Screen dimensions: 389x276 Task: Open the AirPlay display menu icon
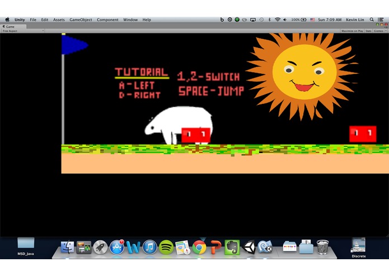click(x=253, y=20)
